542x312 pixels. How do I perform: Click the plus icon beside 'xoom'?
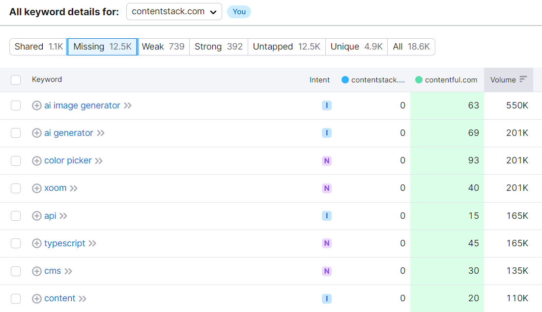tap(37, 188)
